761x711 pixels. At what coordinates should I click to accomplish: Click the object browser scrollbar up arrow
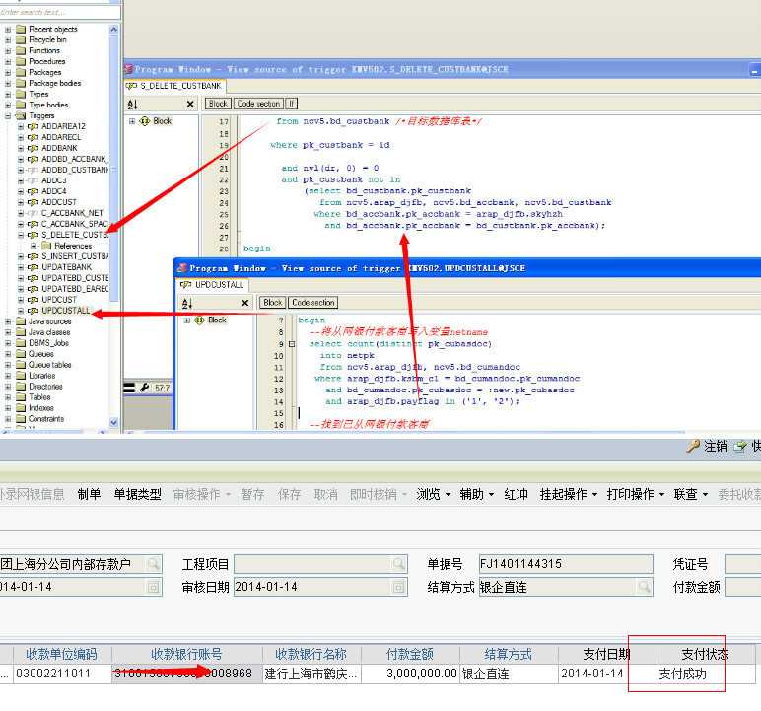coord(114,30)
